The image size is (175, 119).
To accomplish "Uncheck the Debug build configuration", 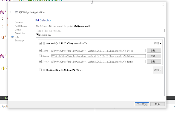I will 41,50.
